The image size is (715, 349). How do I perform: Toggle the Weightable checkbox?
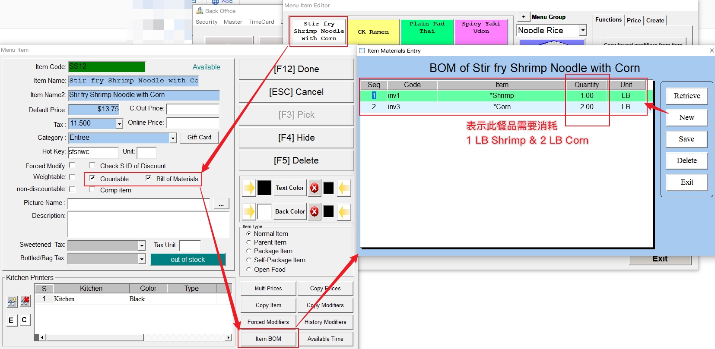point(72,177)
